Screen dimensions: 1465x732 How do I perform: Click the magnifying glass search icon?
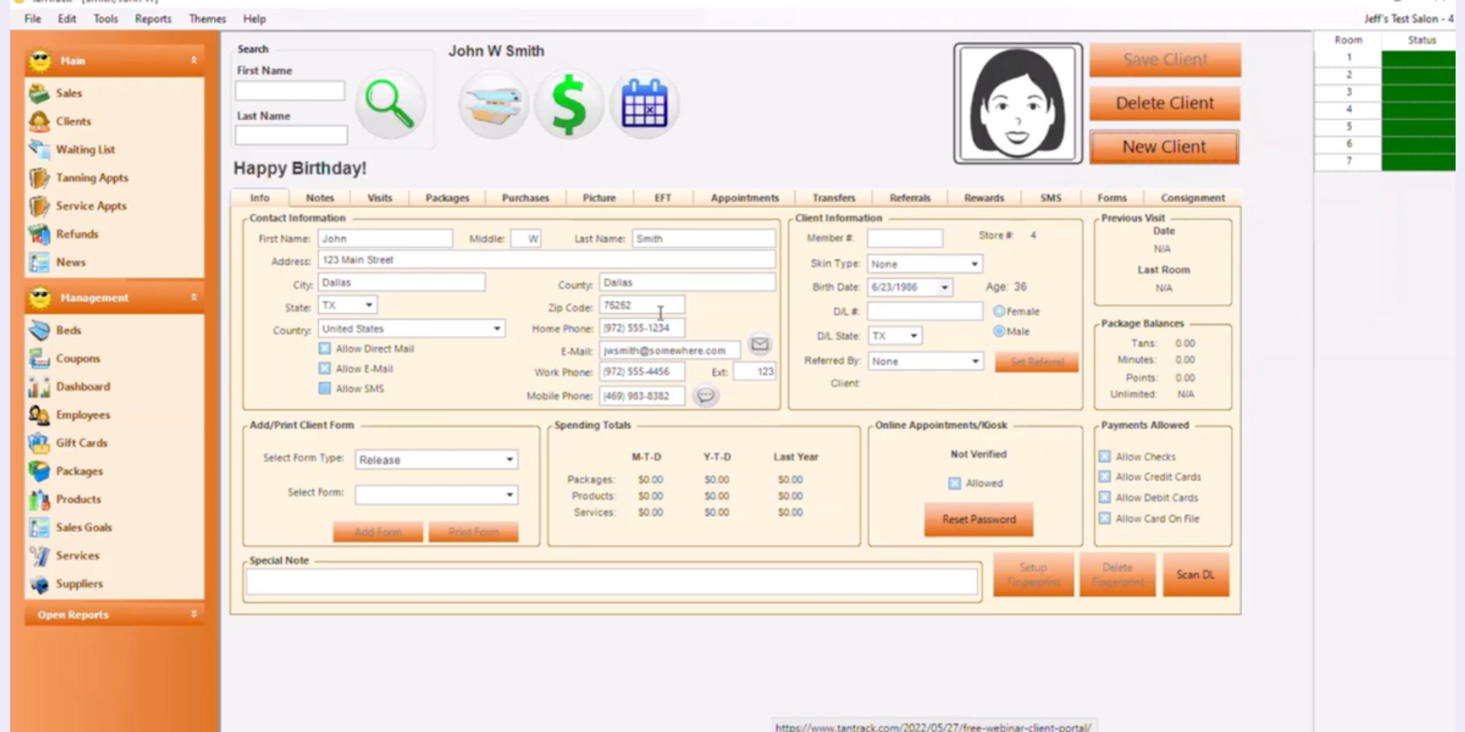pos(390,105)
